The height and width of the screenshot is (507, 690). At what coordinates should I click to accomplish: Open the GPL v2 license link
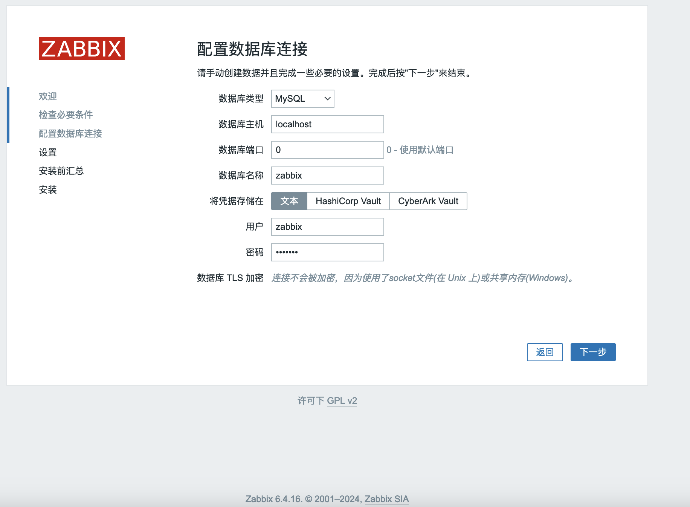tap(342, 401)
